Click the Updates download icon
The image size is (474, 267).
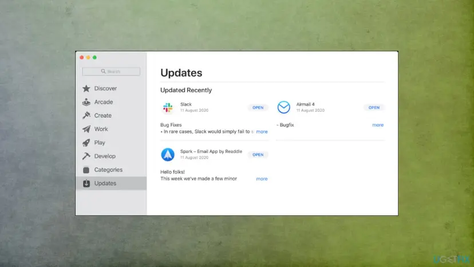86,183
